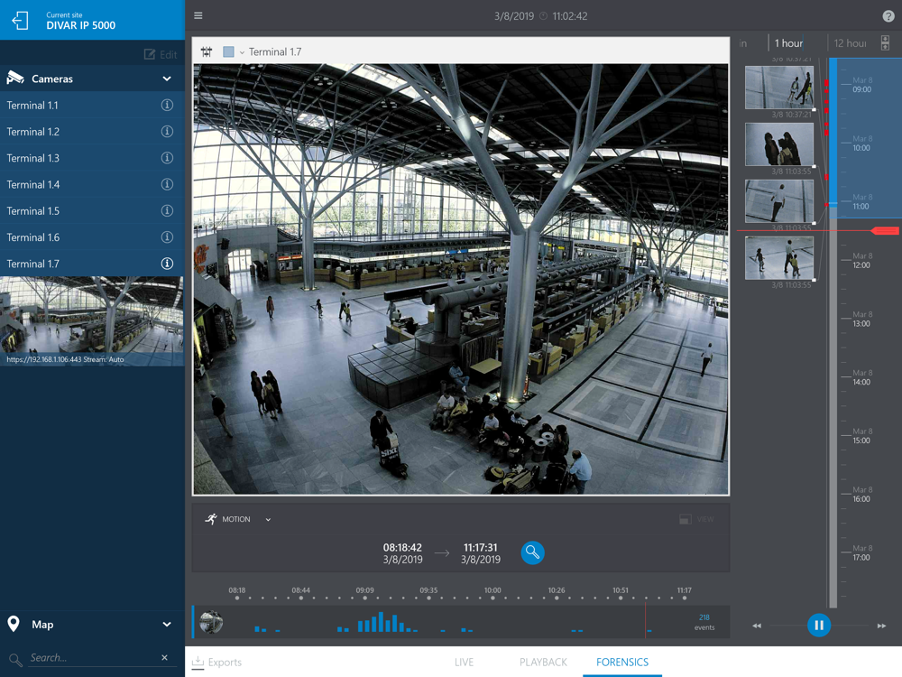Open the cameo color dropdown arrow
902x677 pixels.
click(x=242, y=52)
